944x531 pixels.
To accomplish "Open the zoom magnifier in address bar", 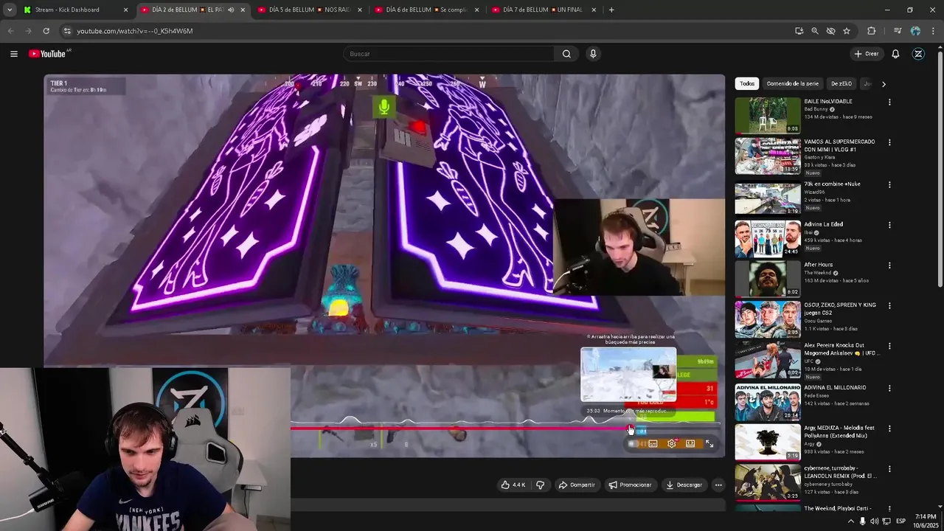I will pyautogui.click(x=814, y=31).
